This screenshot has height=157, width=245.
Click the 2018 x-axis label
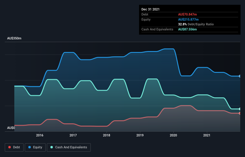tap(107, 135)
